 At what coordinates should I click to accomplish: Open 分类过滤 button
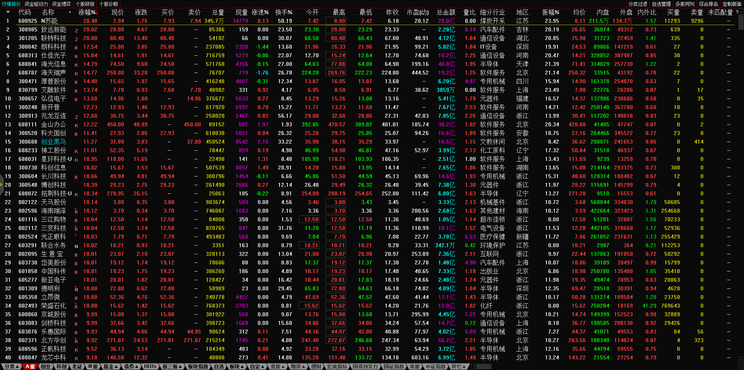(638, 4)
